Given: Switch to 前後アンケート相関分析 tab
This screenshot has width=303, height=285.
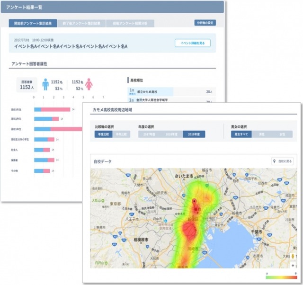Looking at the screenshot, I should (x=129, y=23).
